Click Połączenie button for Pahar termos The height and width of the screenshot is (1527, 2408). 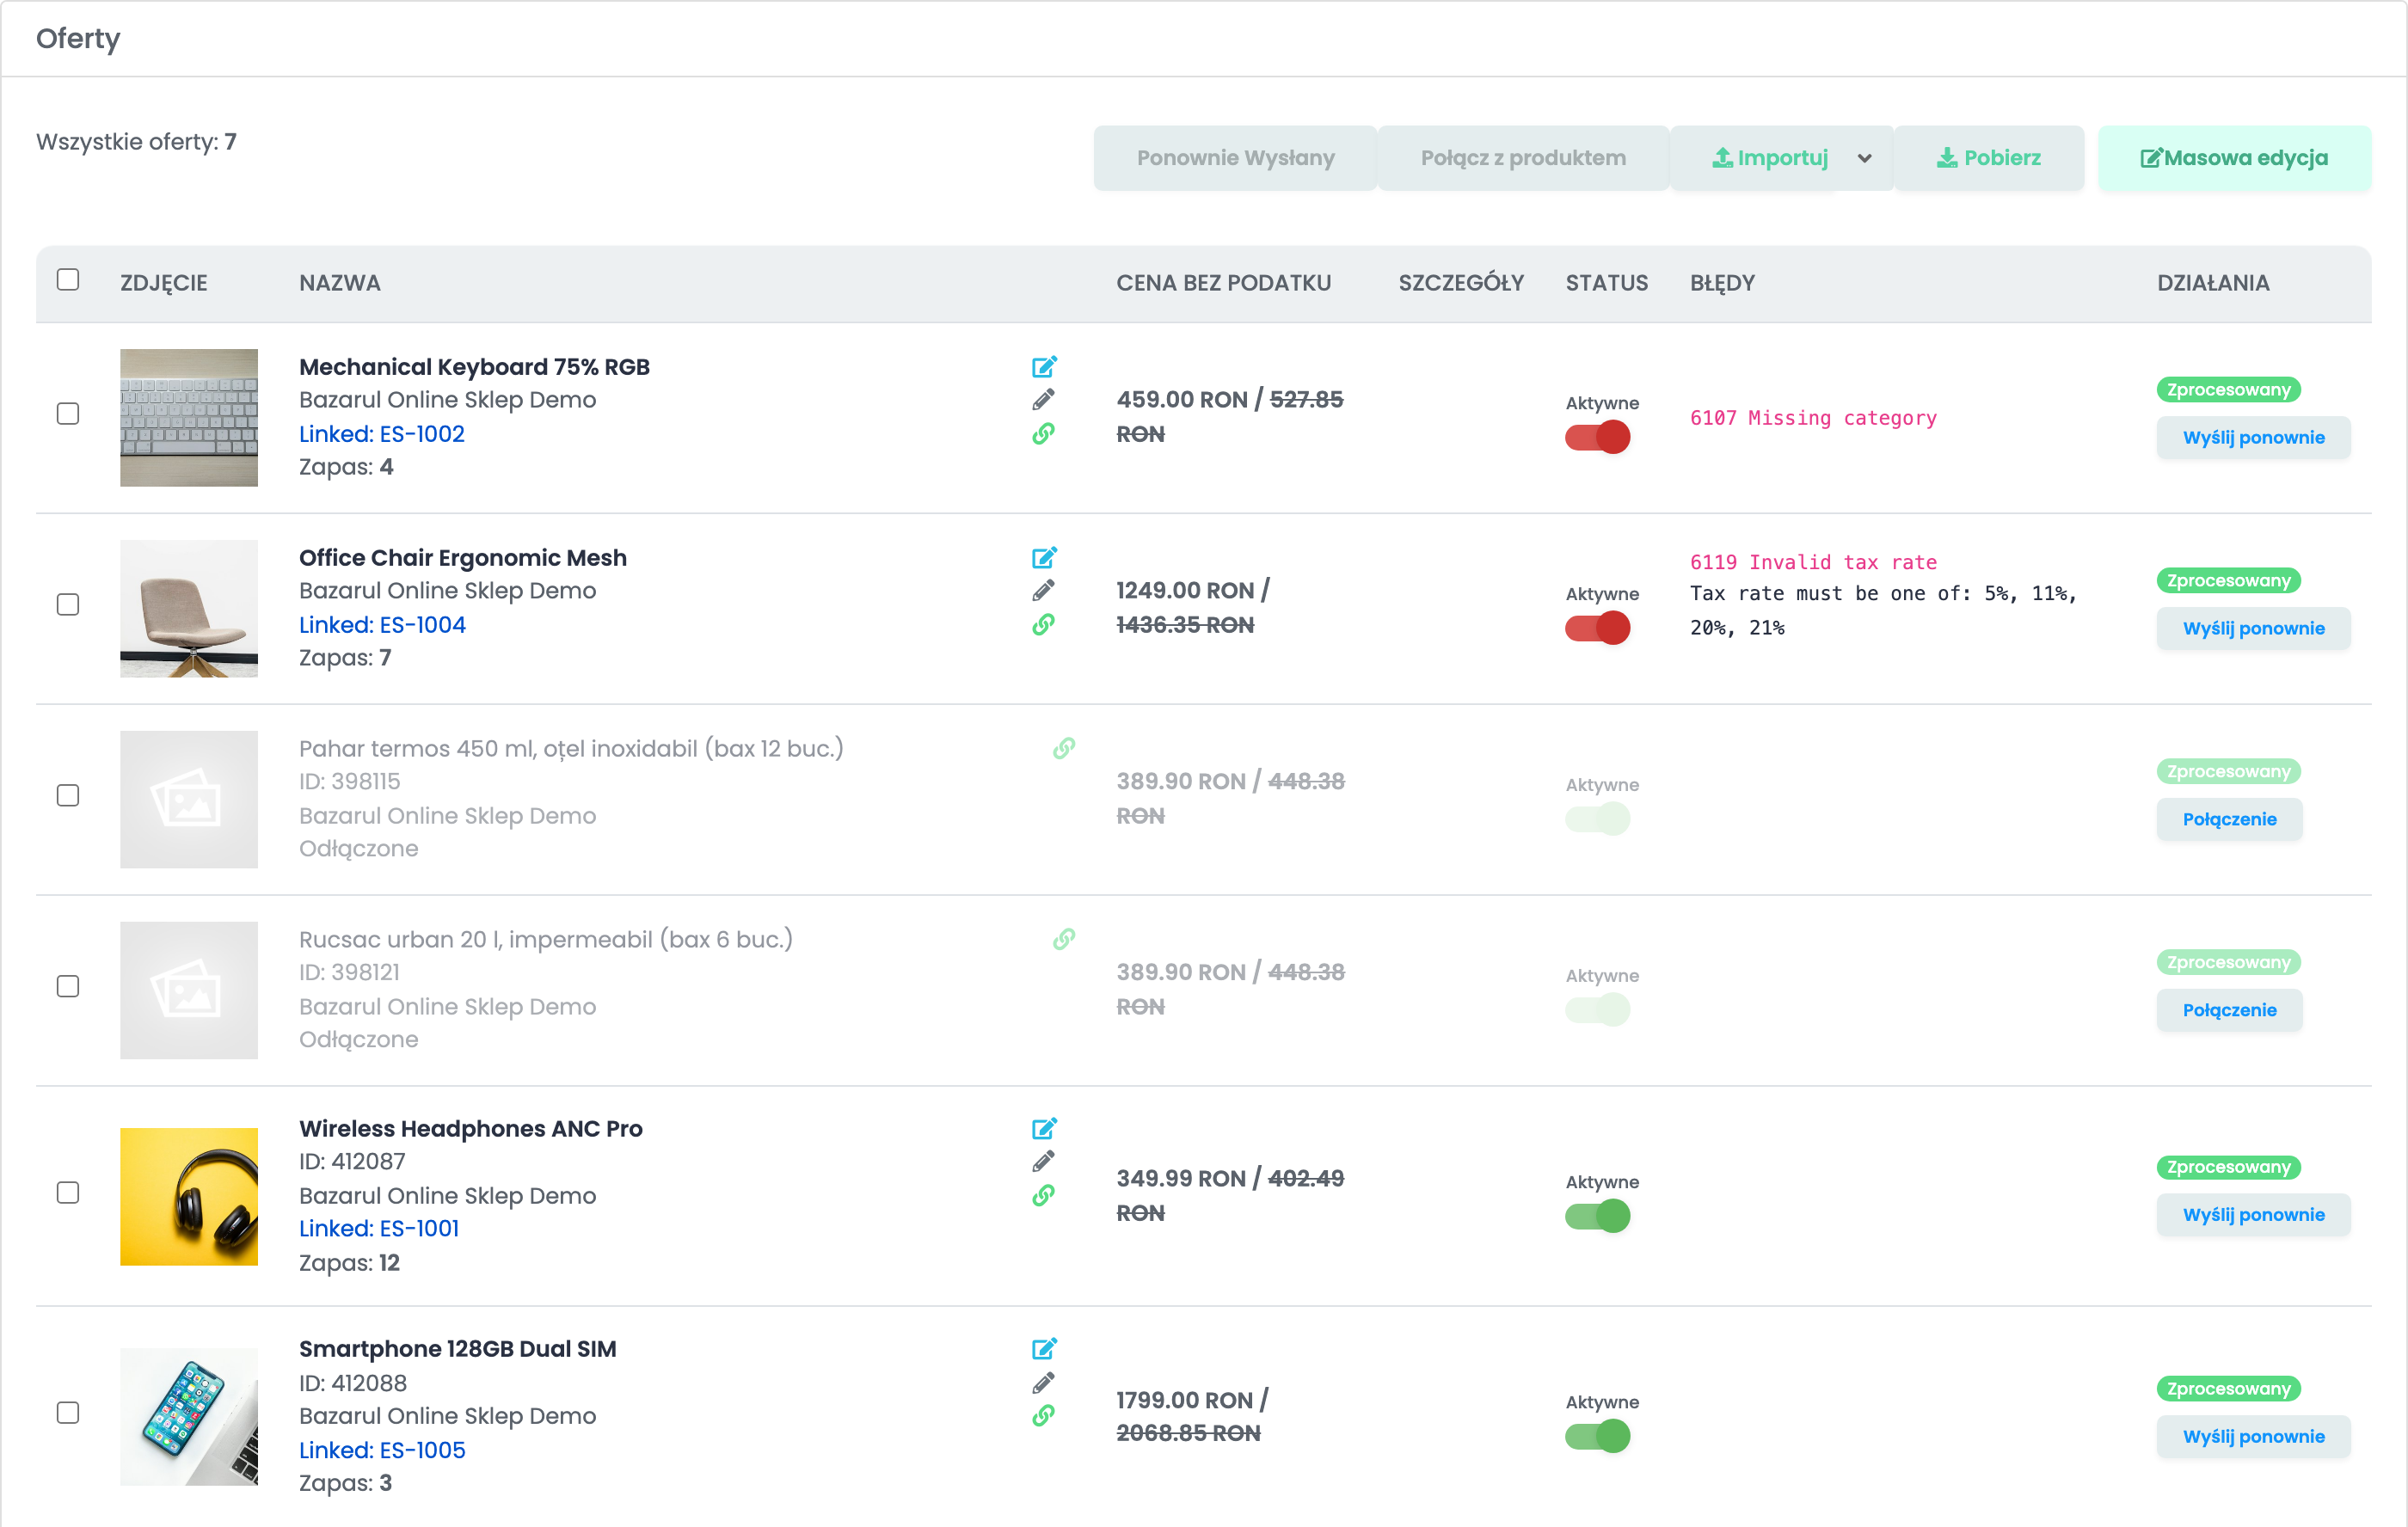[2229, 819]
